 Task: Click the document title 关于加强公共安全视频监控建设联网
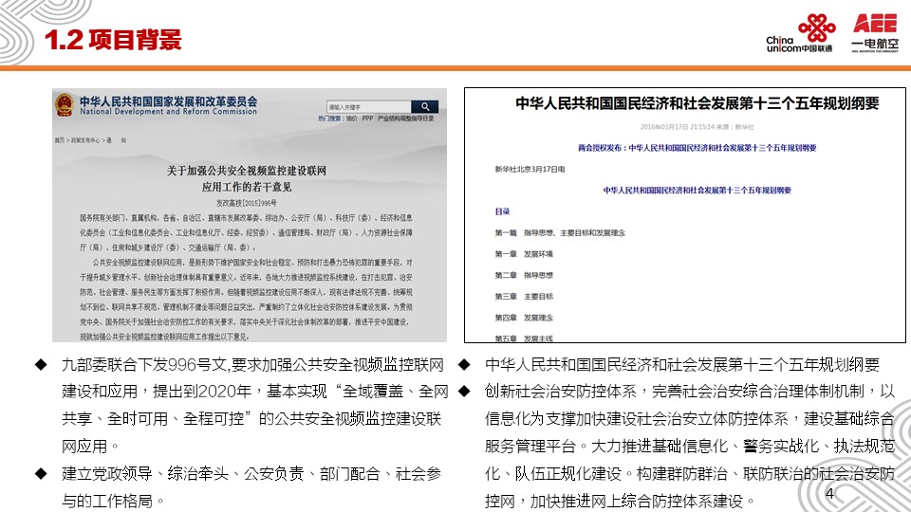tap(247, 171)
